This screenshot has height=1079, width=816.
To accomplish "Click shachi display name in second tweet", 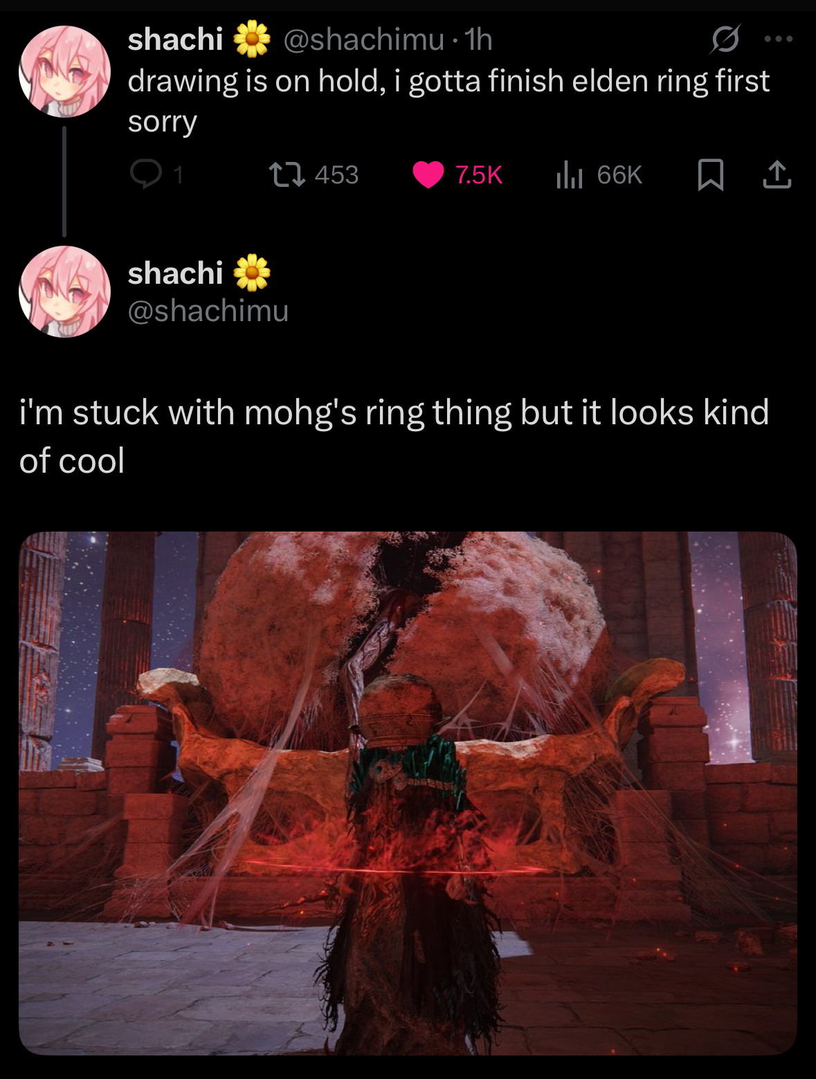I will coord(175,273).
